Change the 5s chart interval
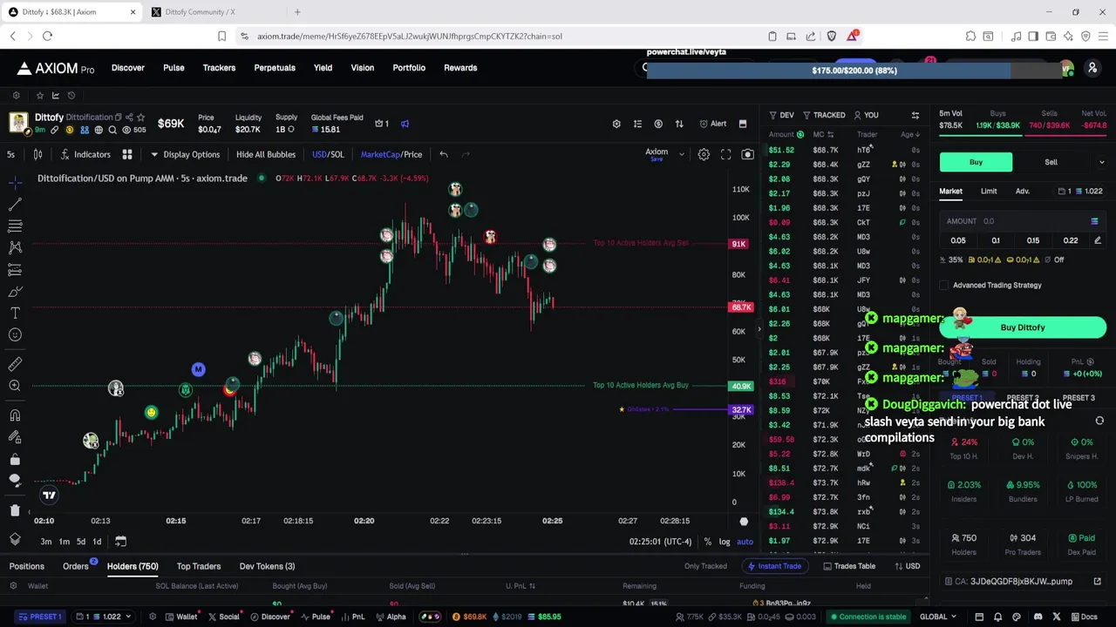1116x627 pixels. [x=10, y=154]
